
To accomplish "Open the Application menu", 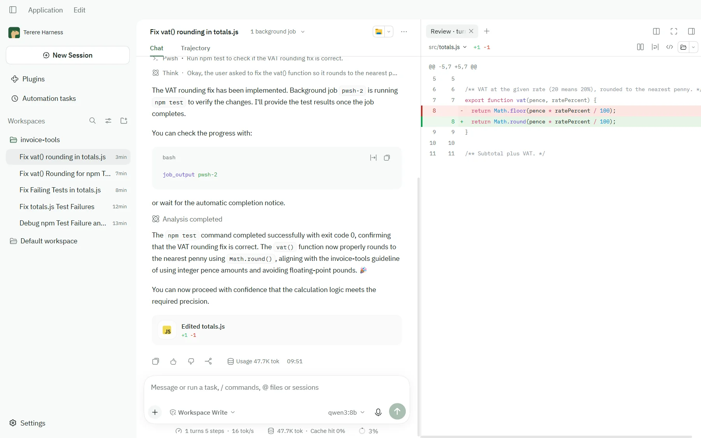I will pos(46,10).
